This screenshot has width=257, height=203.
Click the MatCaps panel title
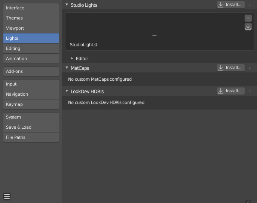[80, 68]
